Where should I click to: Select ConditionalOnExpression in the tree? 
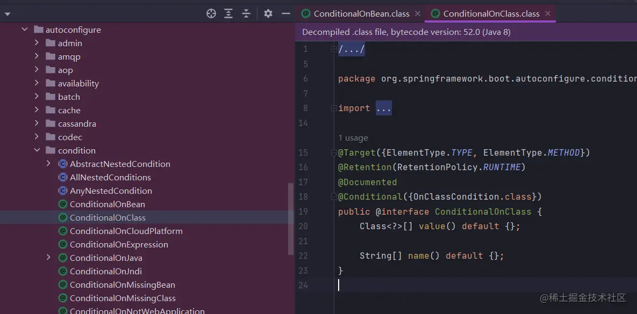tap(119, 244)
